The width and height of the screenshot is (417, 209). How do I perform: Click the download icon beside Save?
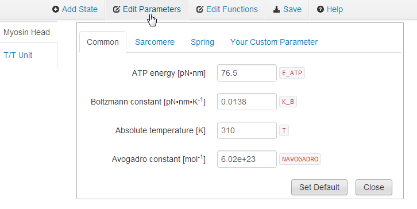tap(277, 10)
